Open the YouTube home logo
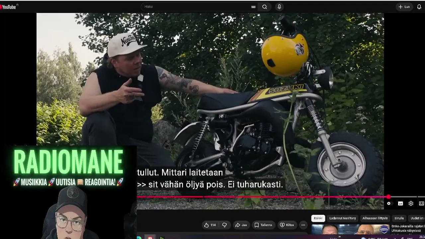425x239 pixels. [x=8, y=7]
